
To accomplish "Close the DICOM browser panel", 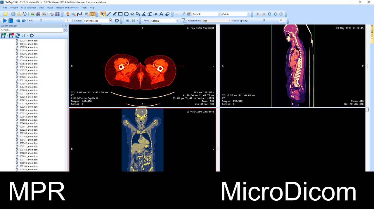I will pyautogui.click(x=66, y=26).
